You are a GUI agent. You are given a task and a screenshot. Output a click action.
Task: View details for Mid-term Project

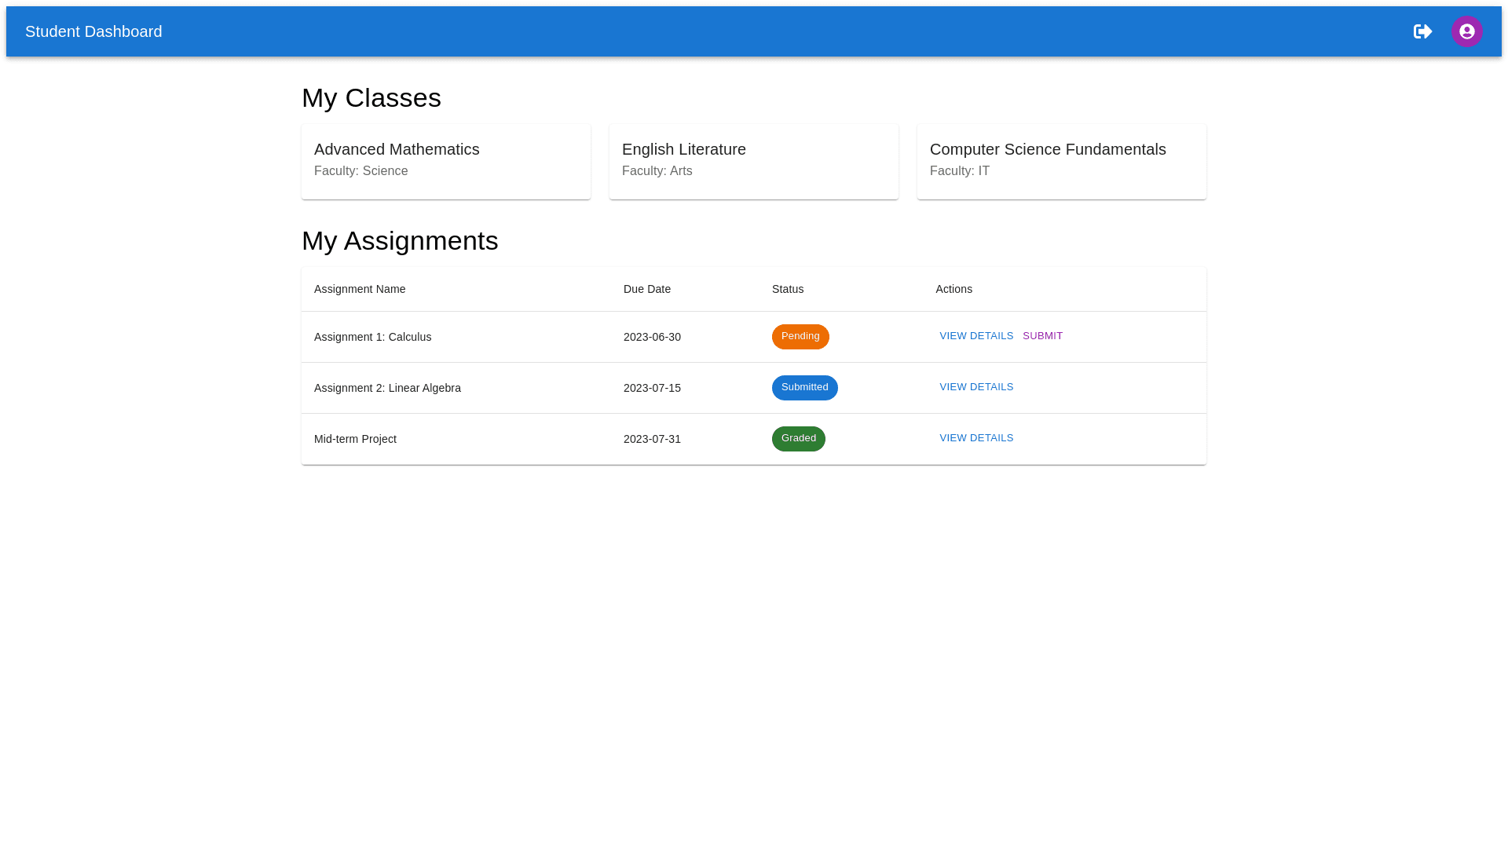click(975, 438)
